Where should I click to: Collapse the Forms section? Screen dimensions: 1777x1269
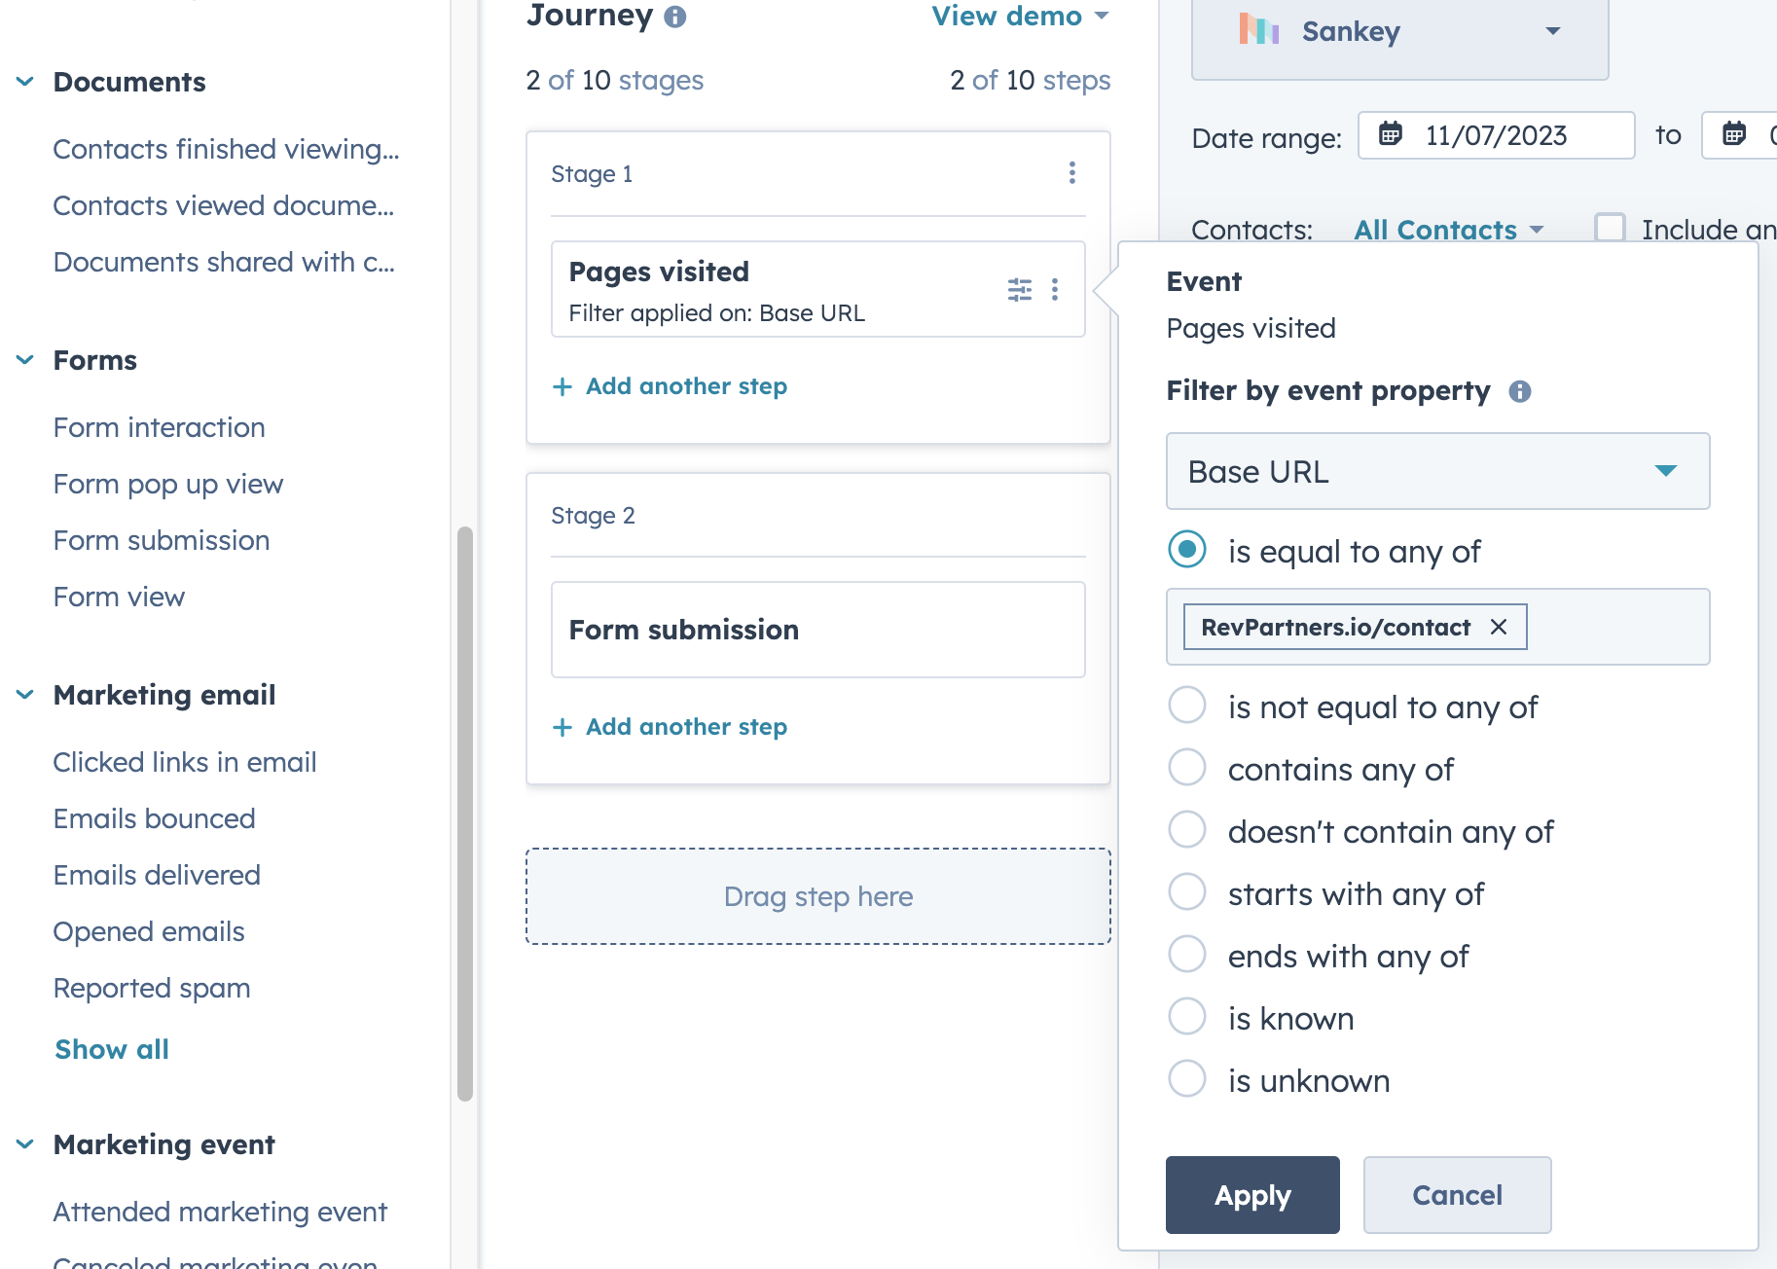point(25,360)
